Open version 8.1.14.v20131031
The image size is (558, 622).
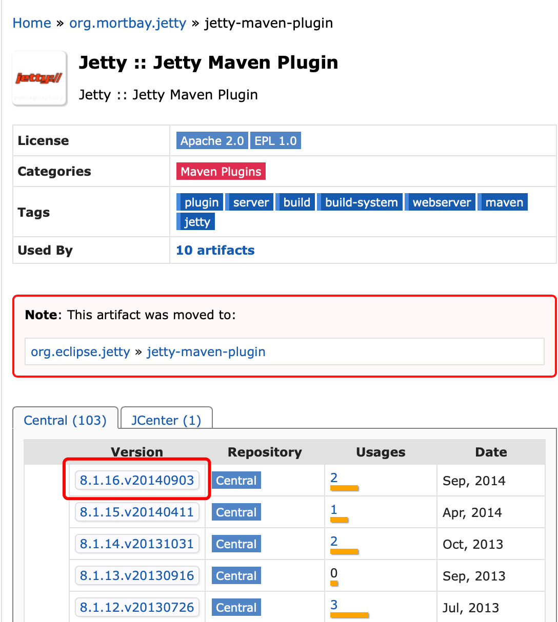(x=137, y=544)
